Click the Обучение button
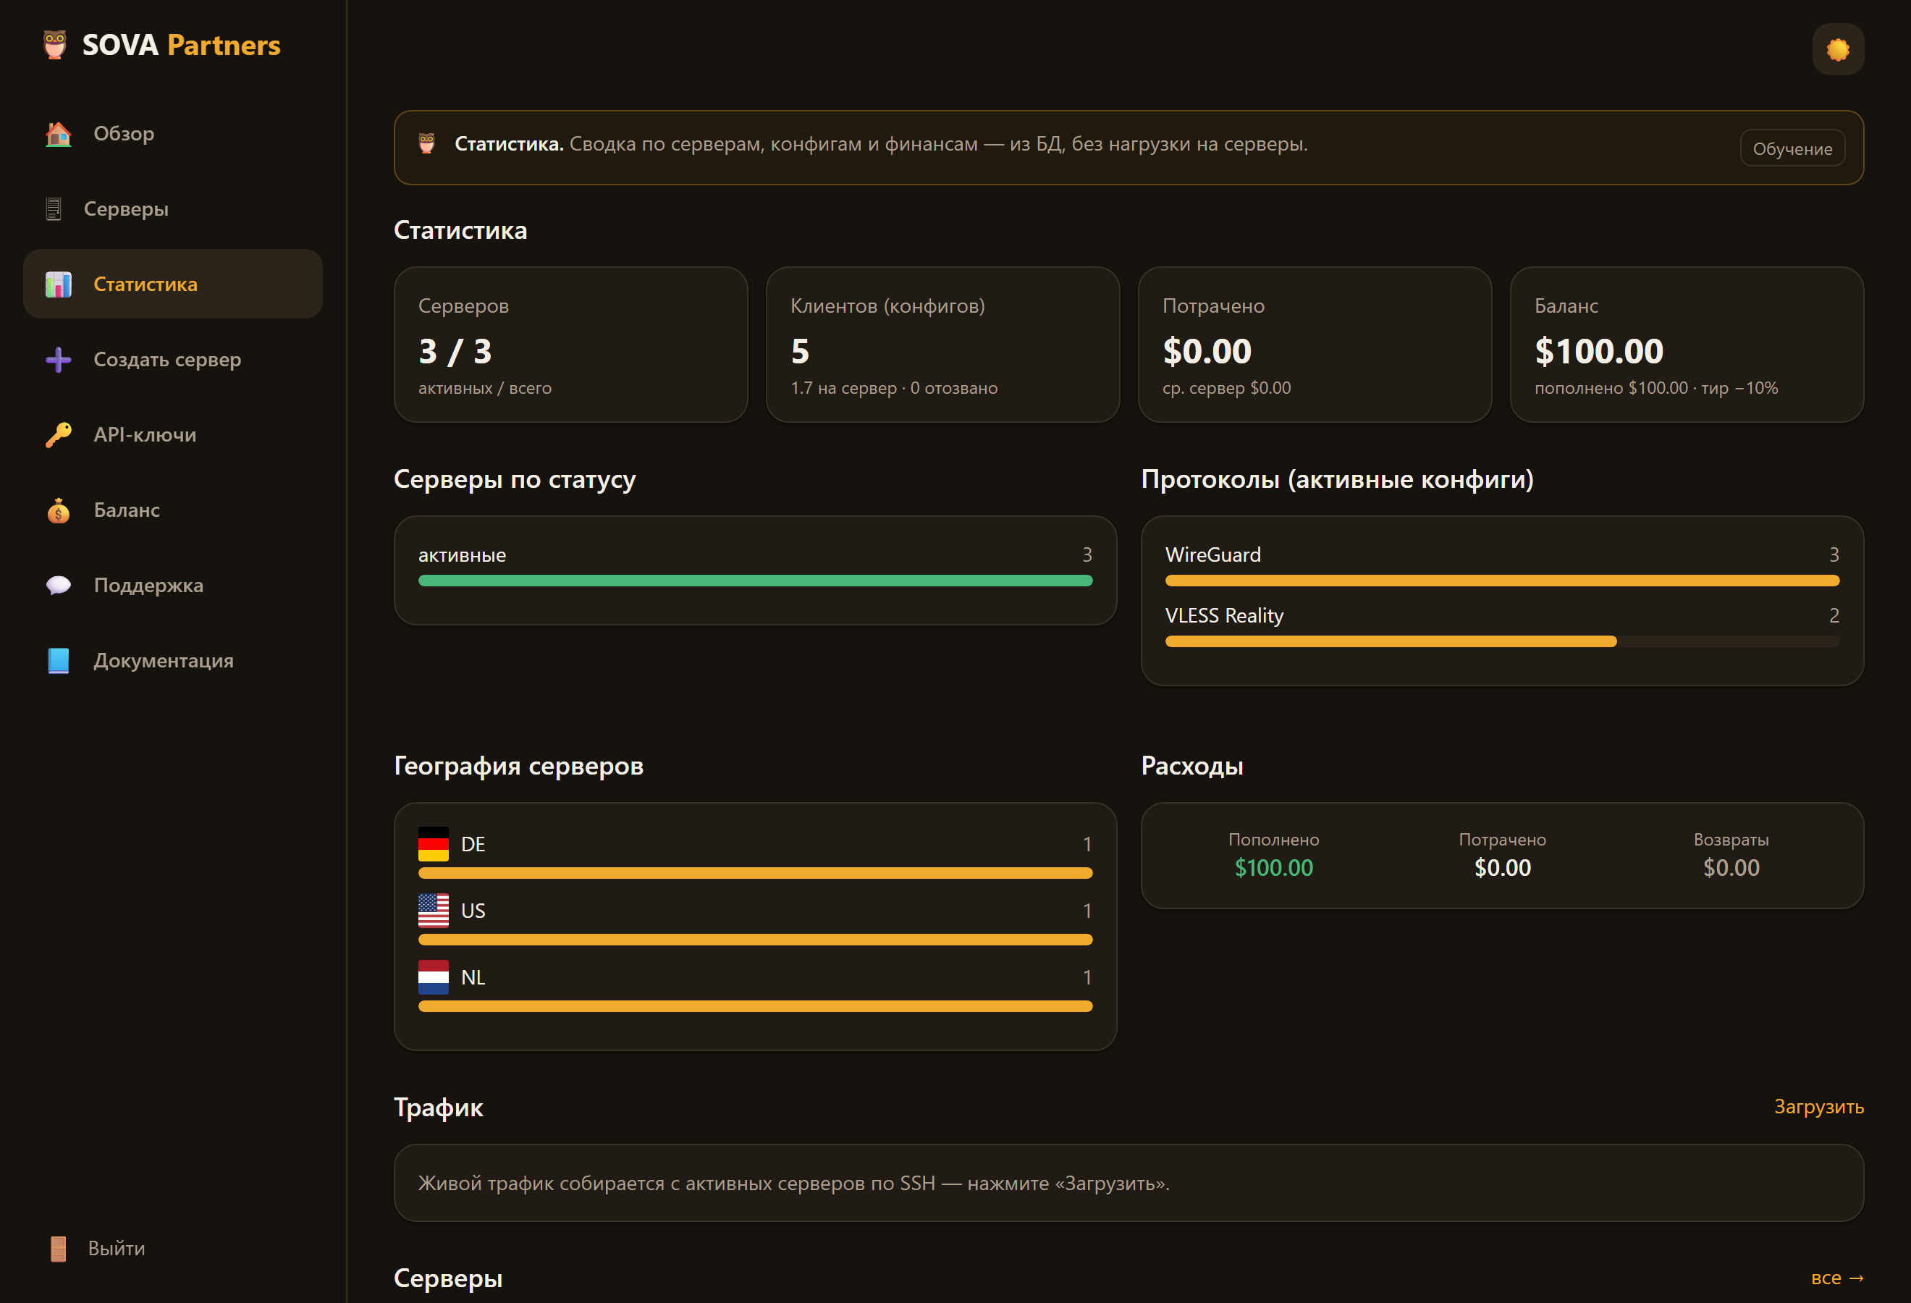 tap(1792, 149)
